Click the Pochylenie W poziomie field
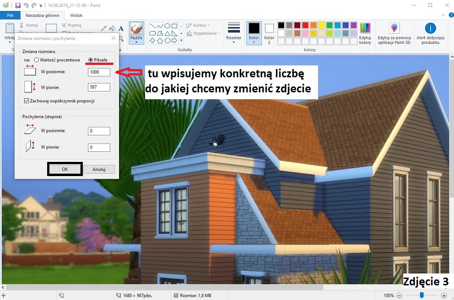This screenshot has height=300, width=454. (99, 131)
